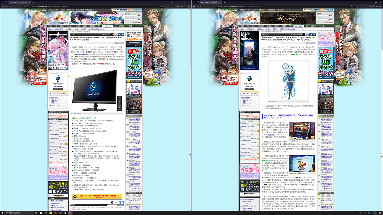
Task: Click the GigaCrysta breadcrumb link in the right window
Action: pos(278,31)
